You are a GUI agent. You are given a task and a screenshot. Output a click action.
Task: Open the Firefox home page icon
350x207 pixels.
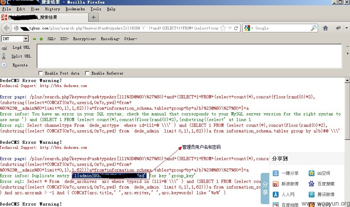coord(325,28)
